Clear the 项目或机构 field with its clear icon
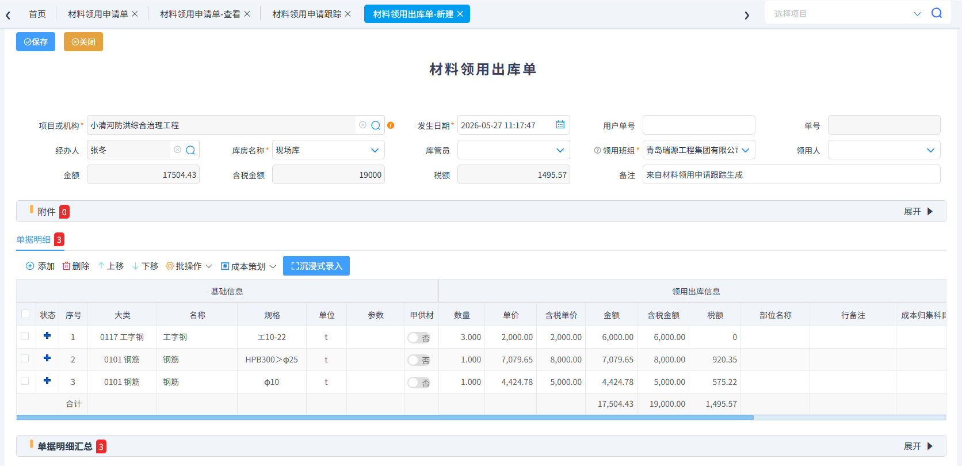 point(362,125)
